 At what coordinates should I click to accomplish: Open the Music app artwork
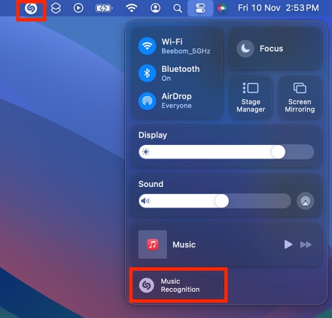152,244
